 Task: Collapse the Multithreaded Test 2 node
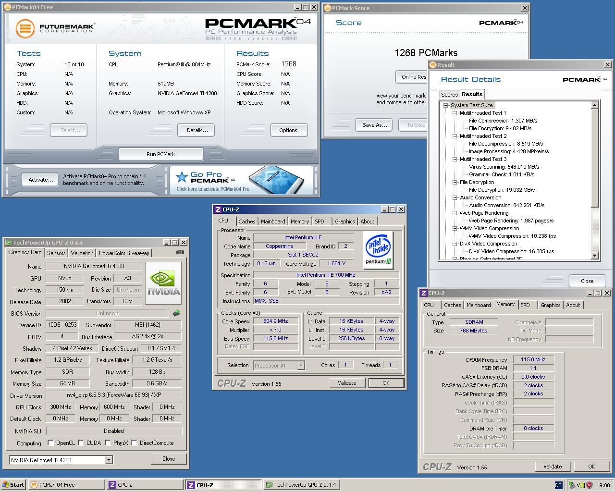point(455,136)
